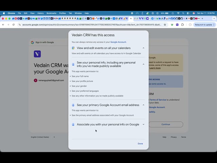Image resolution: width=217 pixels, height=163 pixels.
Task: Click the Vedain CRM app logo
Action: tap(37, 54)
